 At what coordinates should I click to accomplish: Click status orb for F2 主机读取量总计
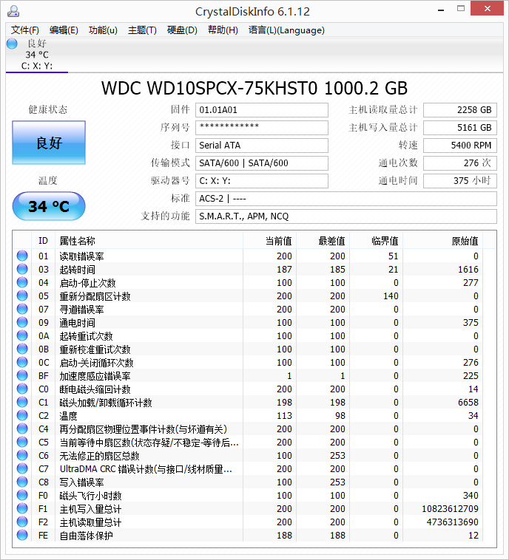click(x=22, y=522)
